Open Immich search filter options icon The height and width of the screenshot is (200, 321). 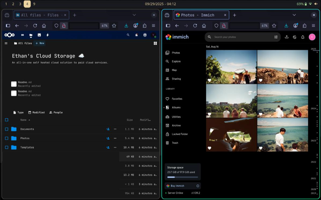[x=276, y=37]
